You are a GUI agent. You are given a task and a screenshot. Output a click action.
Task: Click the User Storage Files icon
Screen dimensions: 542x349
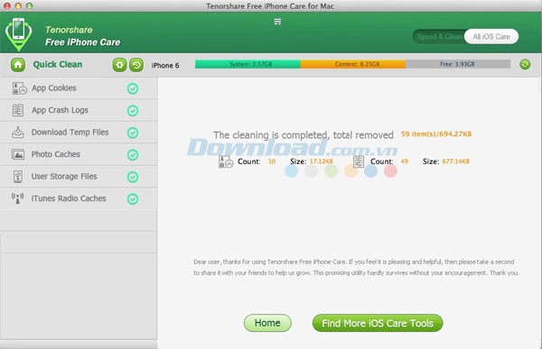18,177
